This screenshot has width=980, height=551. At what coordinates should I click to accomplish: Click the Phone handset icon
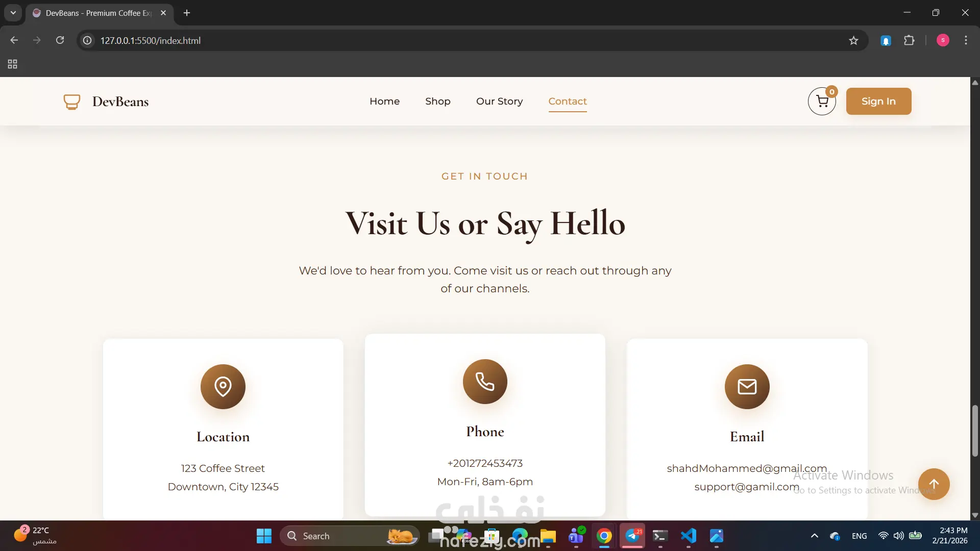(485, 382)
